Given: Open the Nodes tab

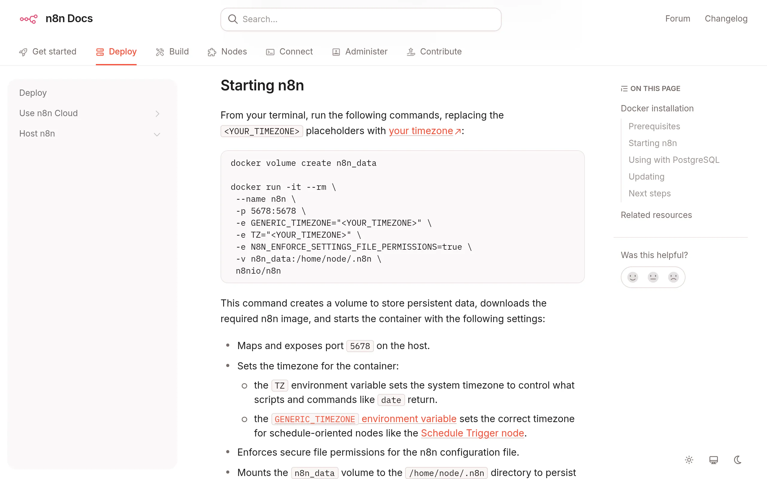Looking at the screenshot, I should tap(227, 51).
